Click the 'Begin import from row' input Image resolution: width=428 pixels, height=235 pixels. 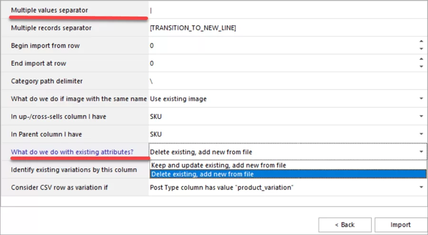pyautogui.click(x=281, y=46)
